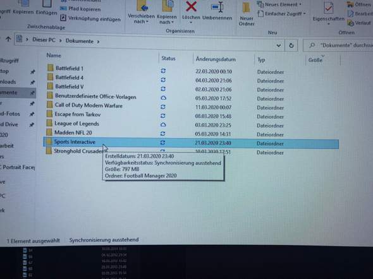This screenshot has height=279, width=373.
Task: Select Call of Duty Modern Warfare folder icon
Action: [x=49, y=105]
